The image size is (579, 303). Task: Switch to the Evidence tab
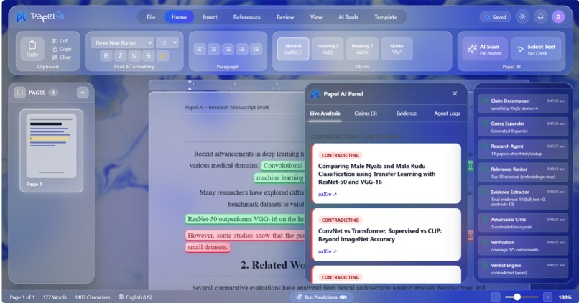pos(406,113)
